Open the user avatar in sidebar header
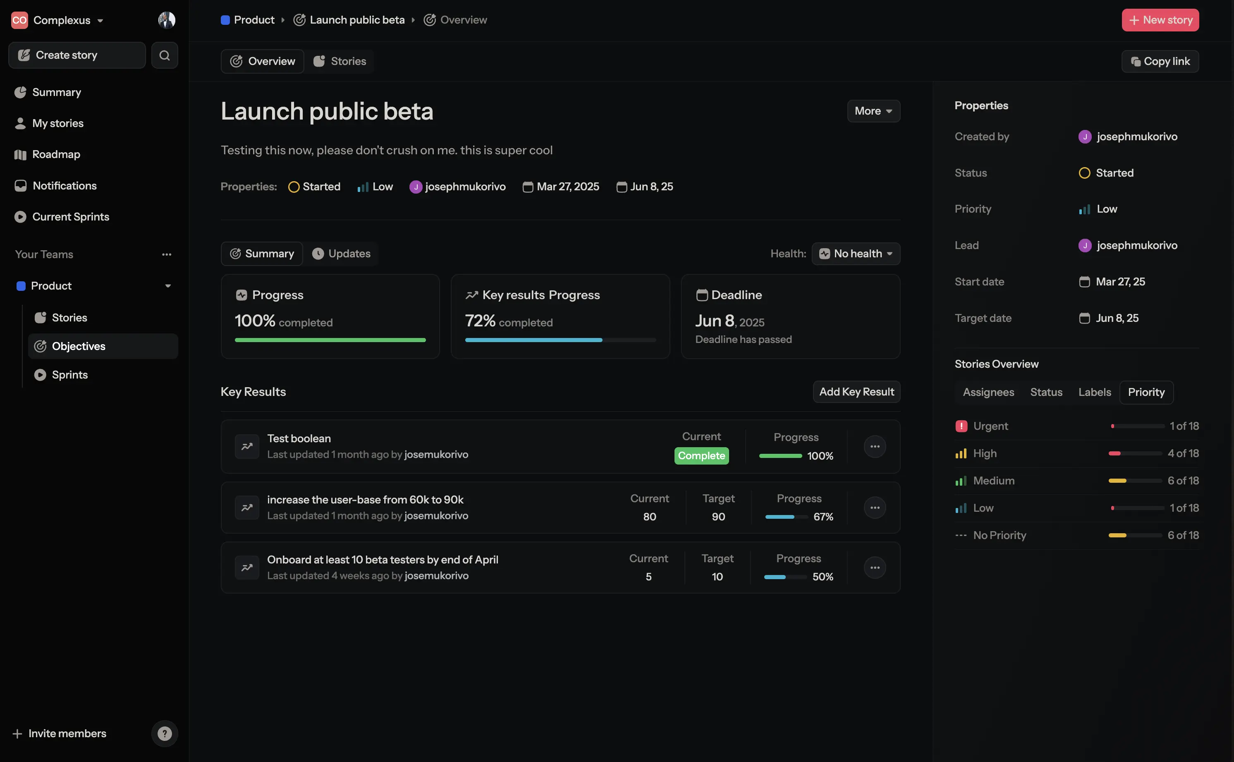This screenshot has height=762, width=1234. 167,20
